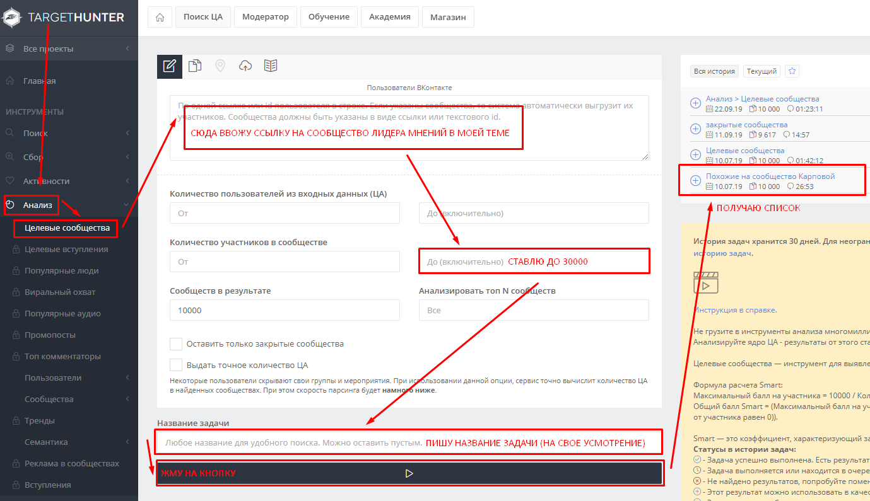The width and height of the screenshot is (870, 501).
Task: Click the lock icon beside 'Промопосты'
Action: 16,335
